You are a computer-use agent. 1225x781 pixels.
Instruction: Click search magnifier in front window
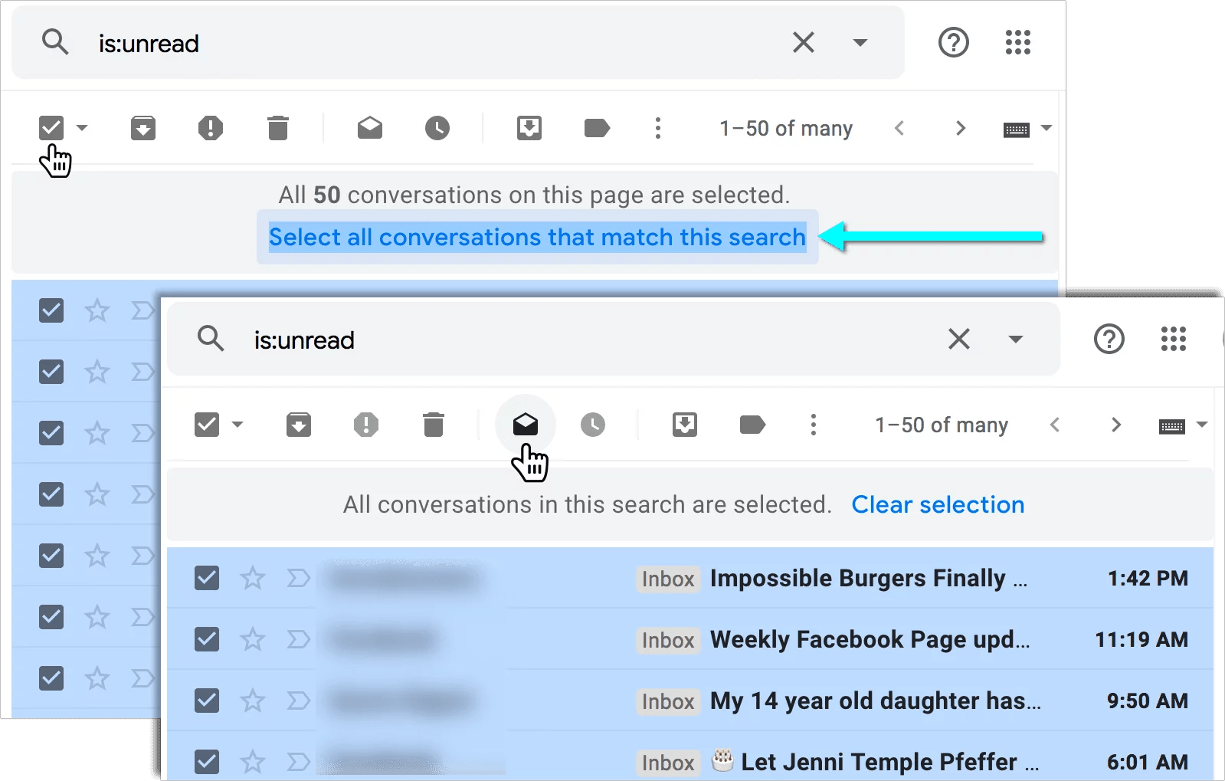[x=211, y=338]
